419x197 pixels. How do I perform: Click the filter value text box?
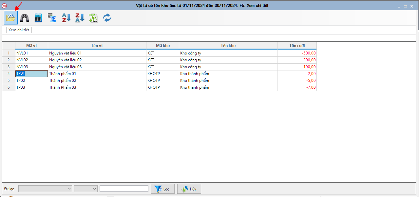click(x=124, y=189)
